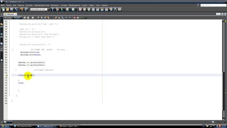Click the 'System.out.println(bl2);' line
Screen dimensions: 227x128
coord(32,65)
